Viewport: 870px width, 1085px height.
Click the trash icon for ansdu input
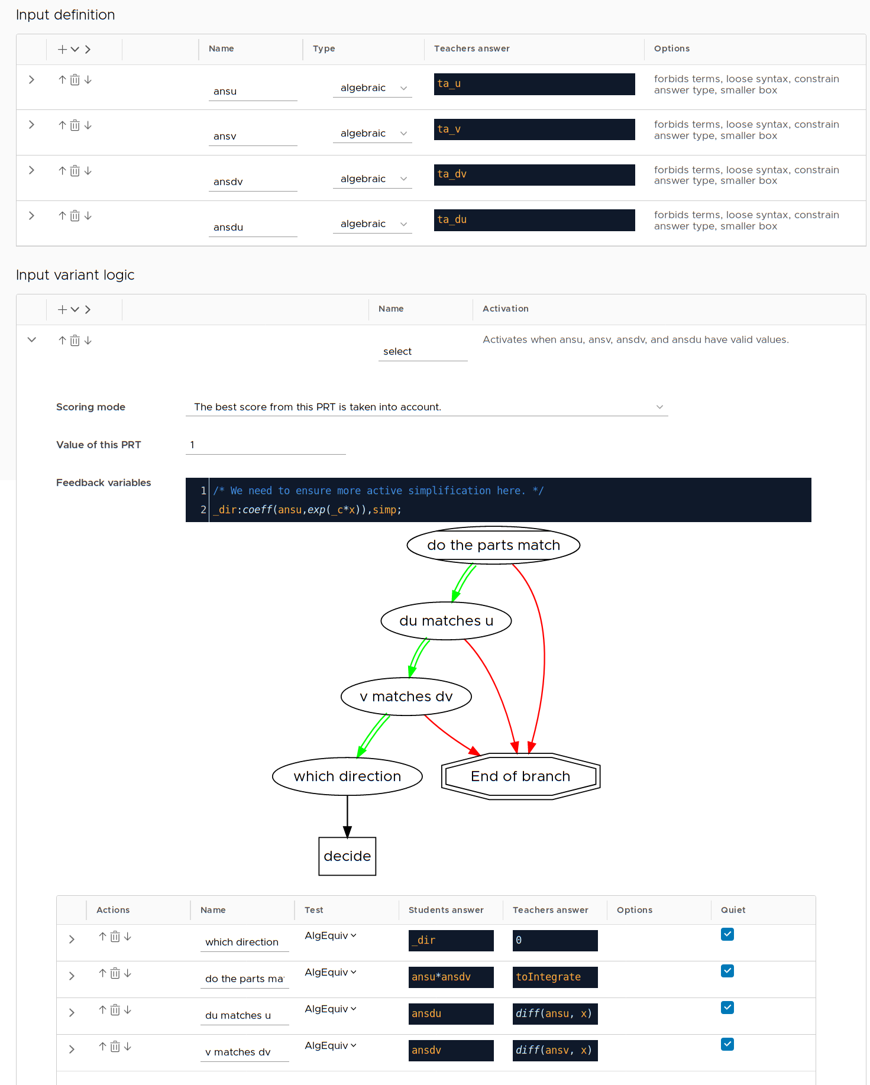pos(75,216)
